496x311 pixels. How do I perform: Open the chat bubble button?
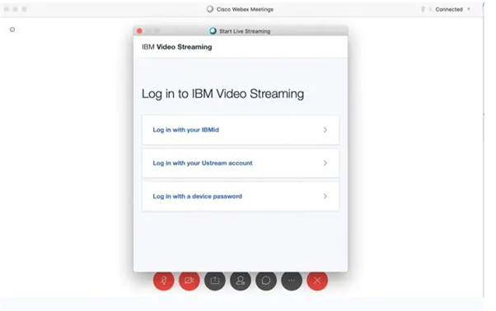pos(266,280)
